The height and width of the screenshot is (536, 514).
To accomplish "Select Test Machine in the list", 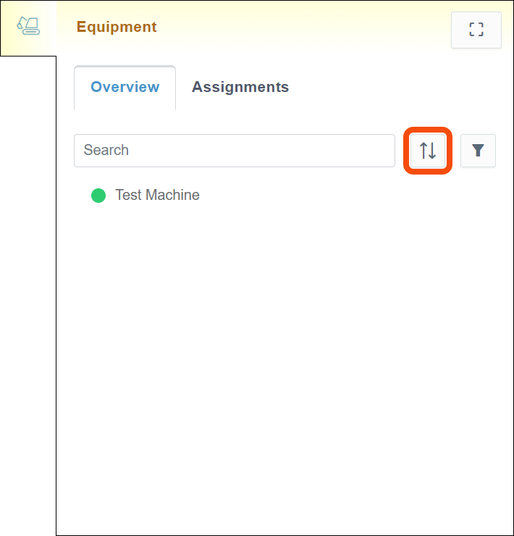I will click(157, 195).
